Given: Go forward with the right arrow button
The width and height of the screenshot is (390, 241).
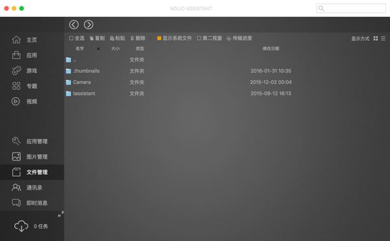Looking at the screenshot, I should [88, 25].
